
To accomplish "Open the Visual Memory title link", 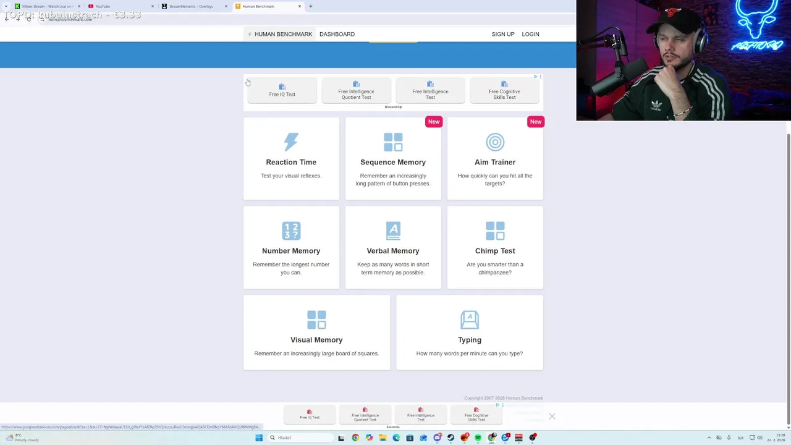I will pos(316,340).
